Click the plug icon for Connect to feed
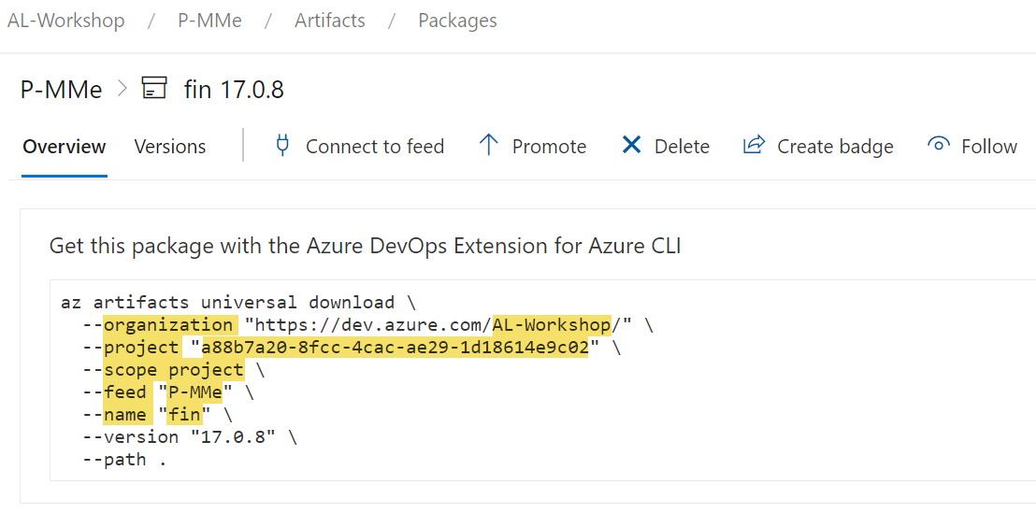Image resolution: width=1036 pixels, height=513 pixels. [x=282, y=146]
